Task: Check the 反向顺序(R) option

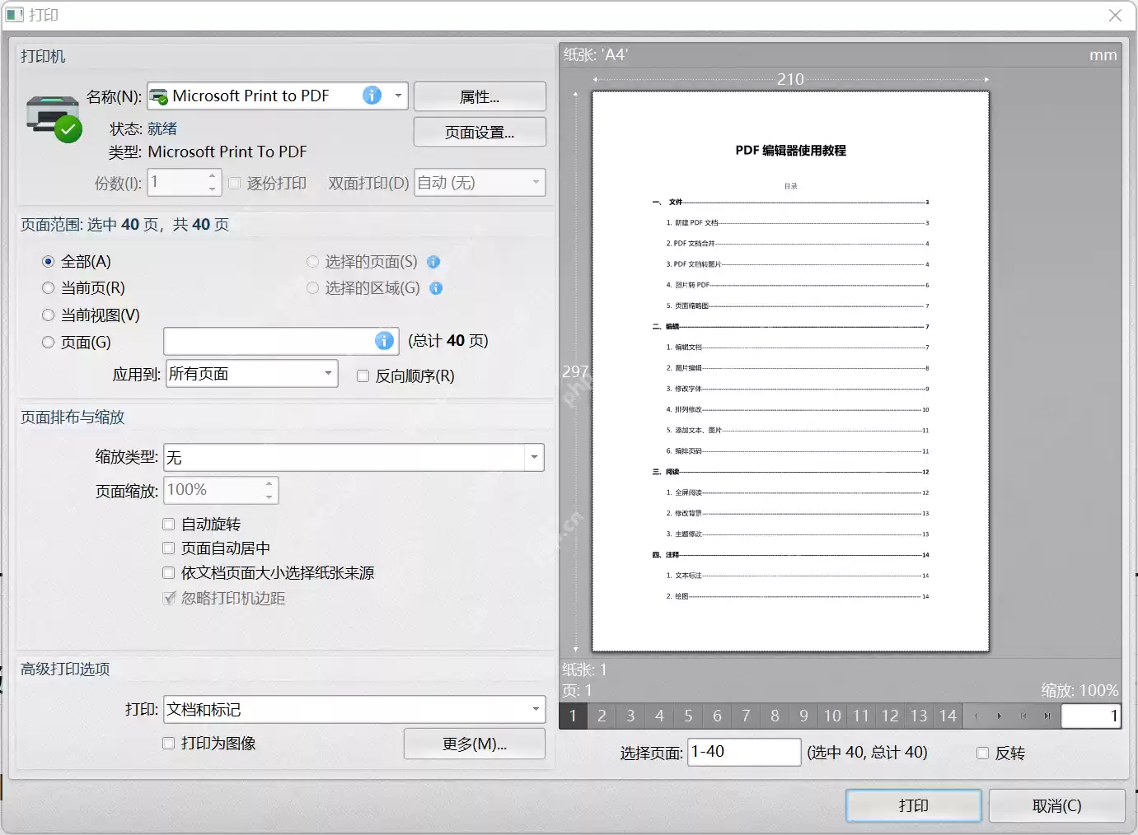Action: click(x=363, y=376)
